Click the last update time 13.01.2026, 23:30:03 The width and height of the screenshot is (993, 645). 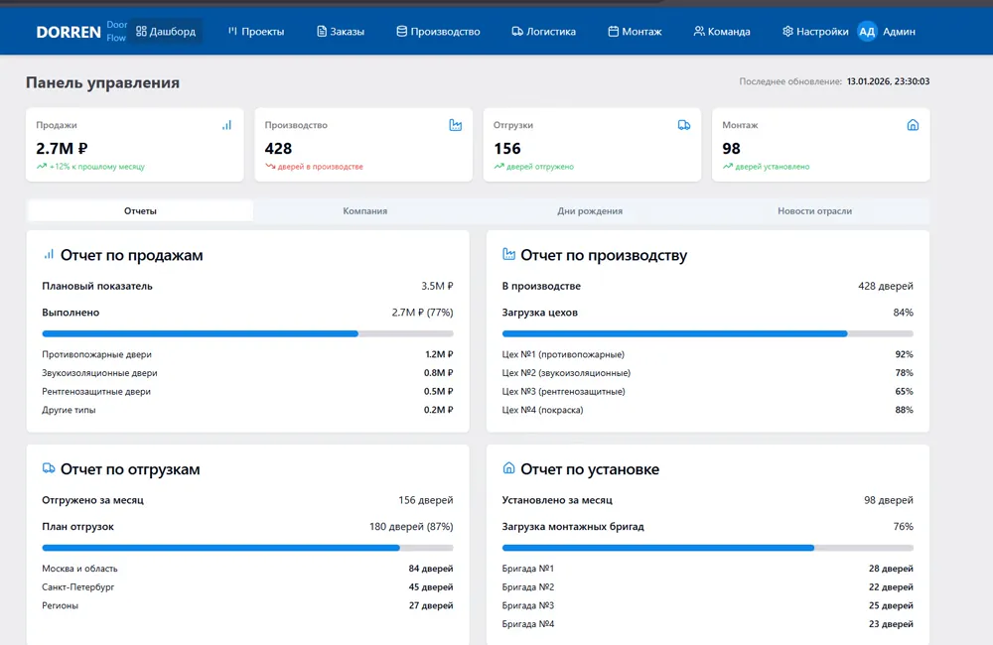point(888,81)
